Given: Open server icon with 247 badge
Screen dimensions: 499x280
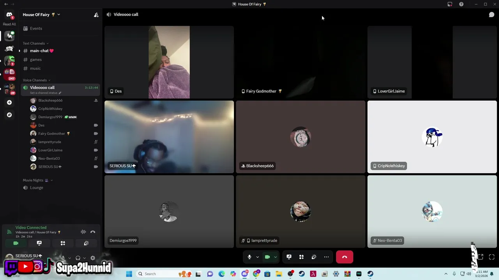Looking at the screenshot, I should click(9, 73).
